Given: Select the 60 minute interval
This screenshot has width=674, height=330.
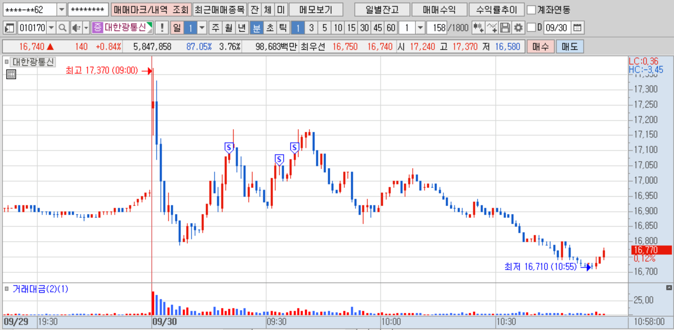Looking at the screenshot, I should coord(391,28).
